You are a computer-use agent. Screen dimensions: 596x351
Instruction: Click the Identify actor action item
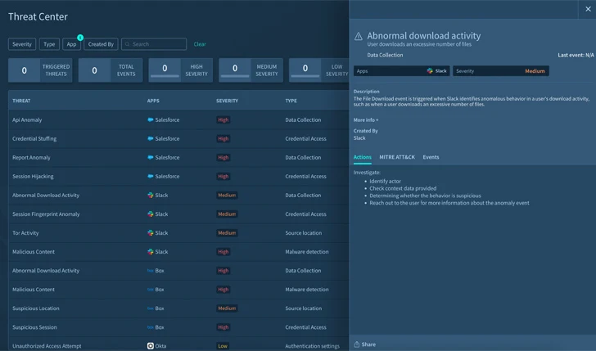tap(385, 181)
